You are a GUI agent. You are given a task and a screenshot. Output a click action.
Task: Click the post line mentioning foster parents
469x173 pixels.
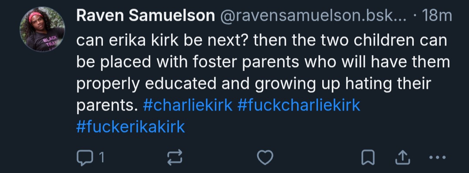[x=263, y=62]
